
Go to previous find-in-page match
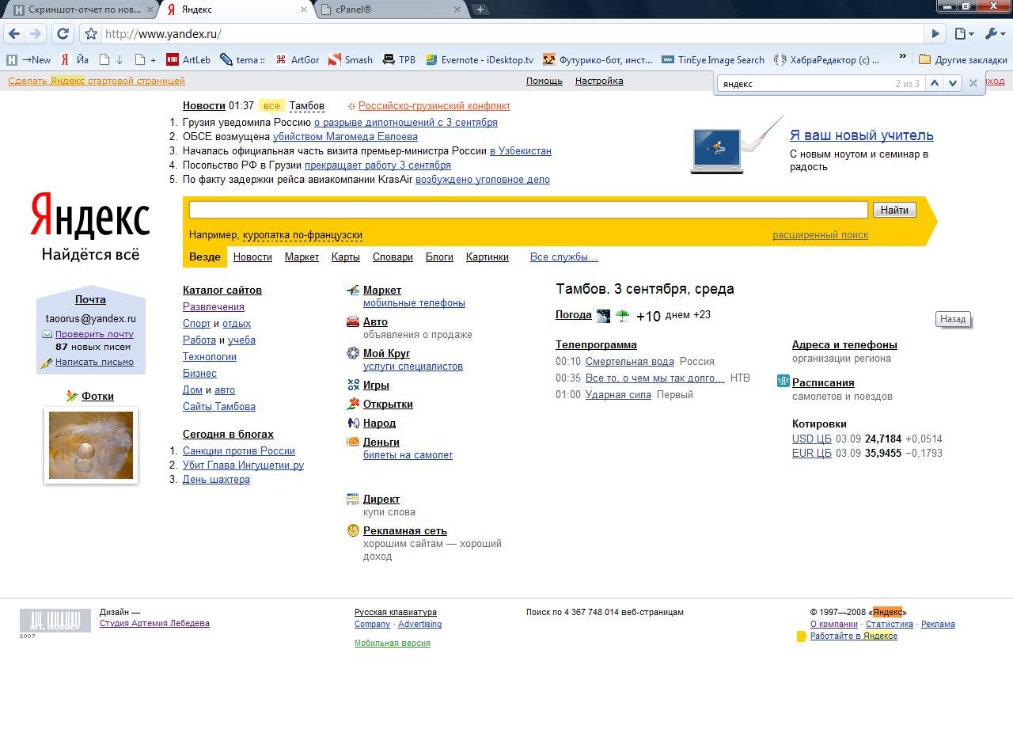[935, 83]
